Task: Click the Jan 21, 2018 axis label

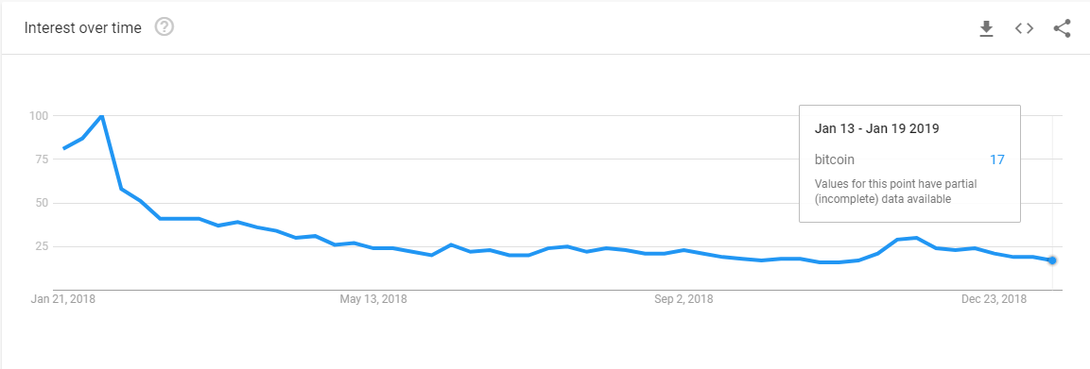Action: pos(63,299)
